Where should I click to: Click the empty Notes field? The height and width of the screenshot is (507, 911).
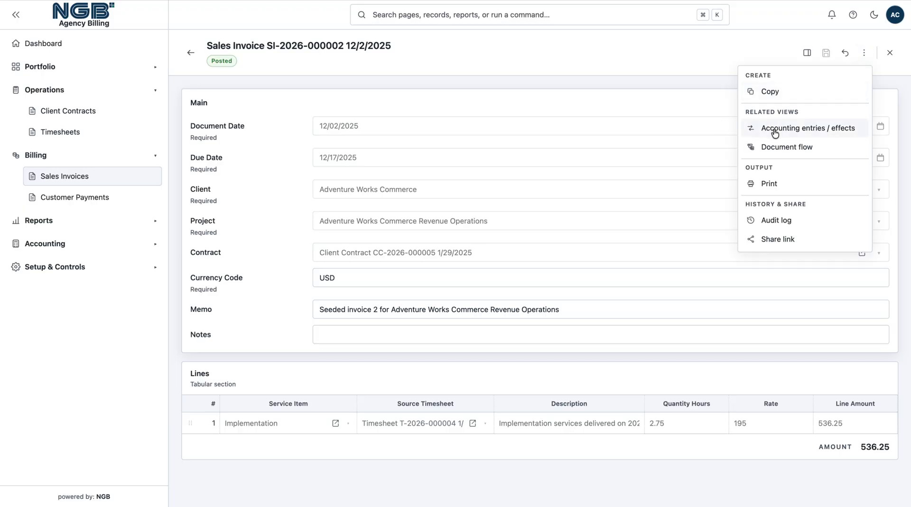coord(601,335)
